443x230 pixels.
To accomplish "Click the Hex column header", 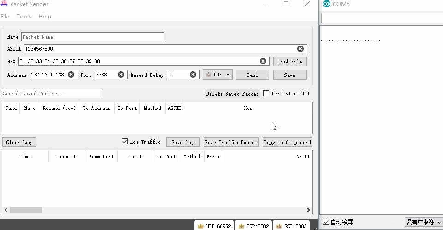I will tap(248, 108).
